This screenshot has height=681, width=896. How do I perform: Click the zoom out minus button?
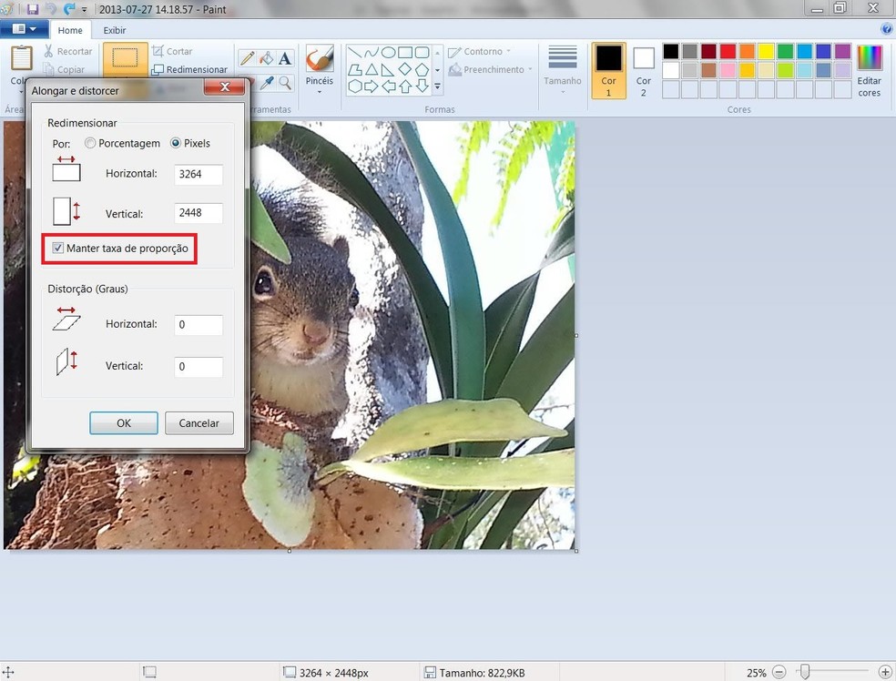pyautogui.click(x=779, y=672)
